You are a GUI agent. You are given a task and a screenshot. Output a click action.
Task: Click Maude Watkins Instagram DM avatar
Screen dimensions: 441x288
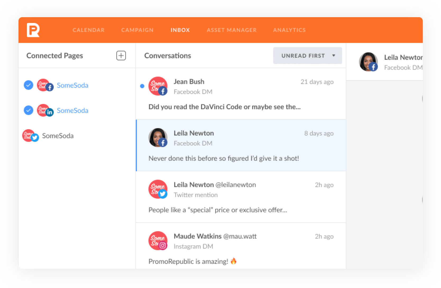158,241
